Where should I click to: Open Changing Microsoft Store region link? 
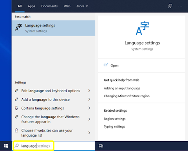(127, 96)
